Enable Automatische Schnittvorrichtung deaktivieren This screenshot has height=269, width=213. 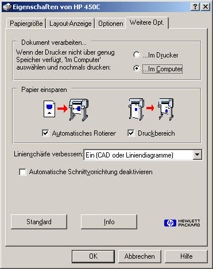click(22, 172)
